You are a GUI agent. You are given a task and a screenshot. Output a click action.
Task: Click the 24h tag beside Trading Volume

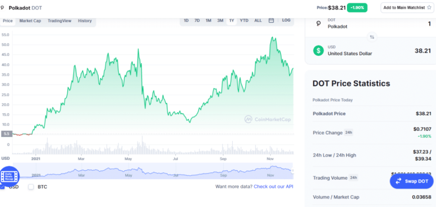354,178
